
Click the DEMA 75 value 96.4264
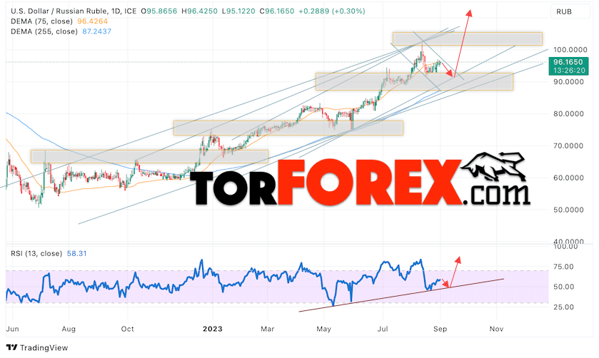[x=93, y=21]
